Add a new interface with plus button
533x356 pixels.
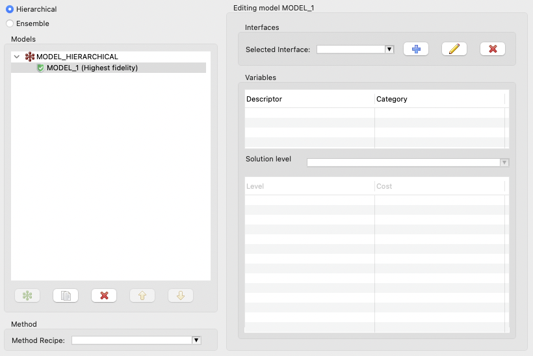416,49
